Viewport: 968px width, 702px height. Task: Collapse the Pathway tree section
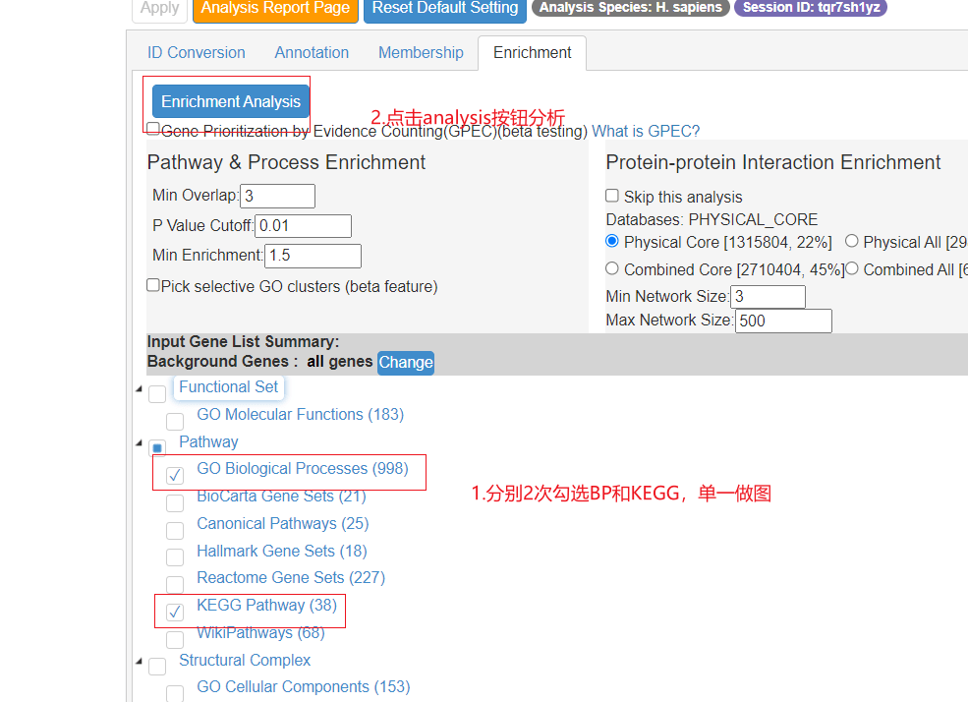click(139, 443)
